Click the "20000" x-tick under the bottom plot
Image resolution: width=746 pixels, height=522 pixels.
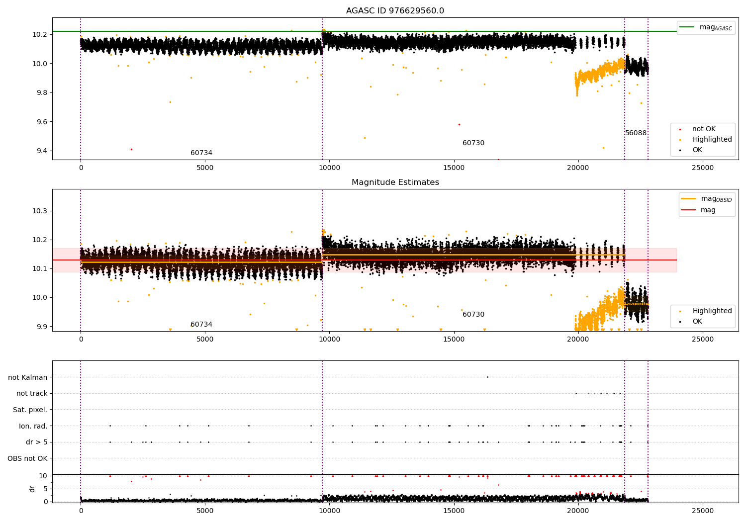(578, 511)
